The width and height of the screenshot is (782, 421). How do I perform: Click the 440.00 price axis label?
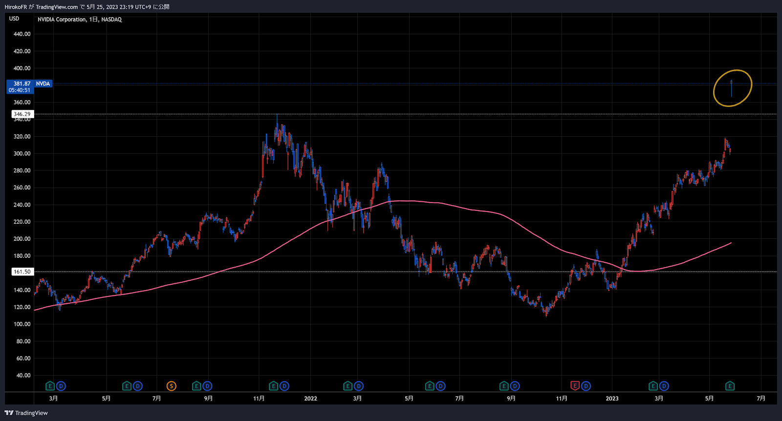tap(22, 34)
